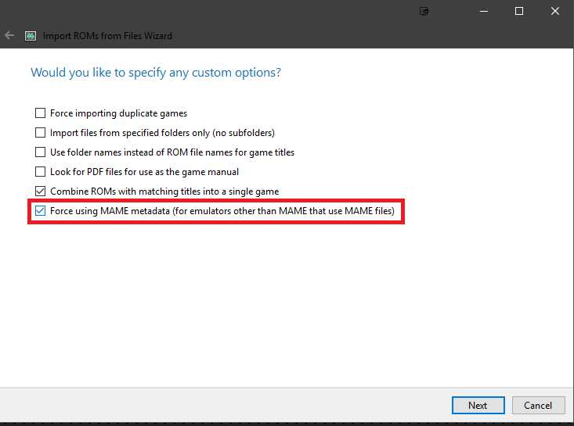Go back using the wizard back arrow
Image resolution: width=574 pixels, height=426 pixels.
(x=9, y=35)
